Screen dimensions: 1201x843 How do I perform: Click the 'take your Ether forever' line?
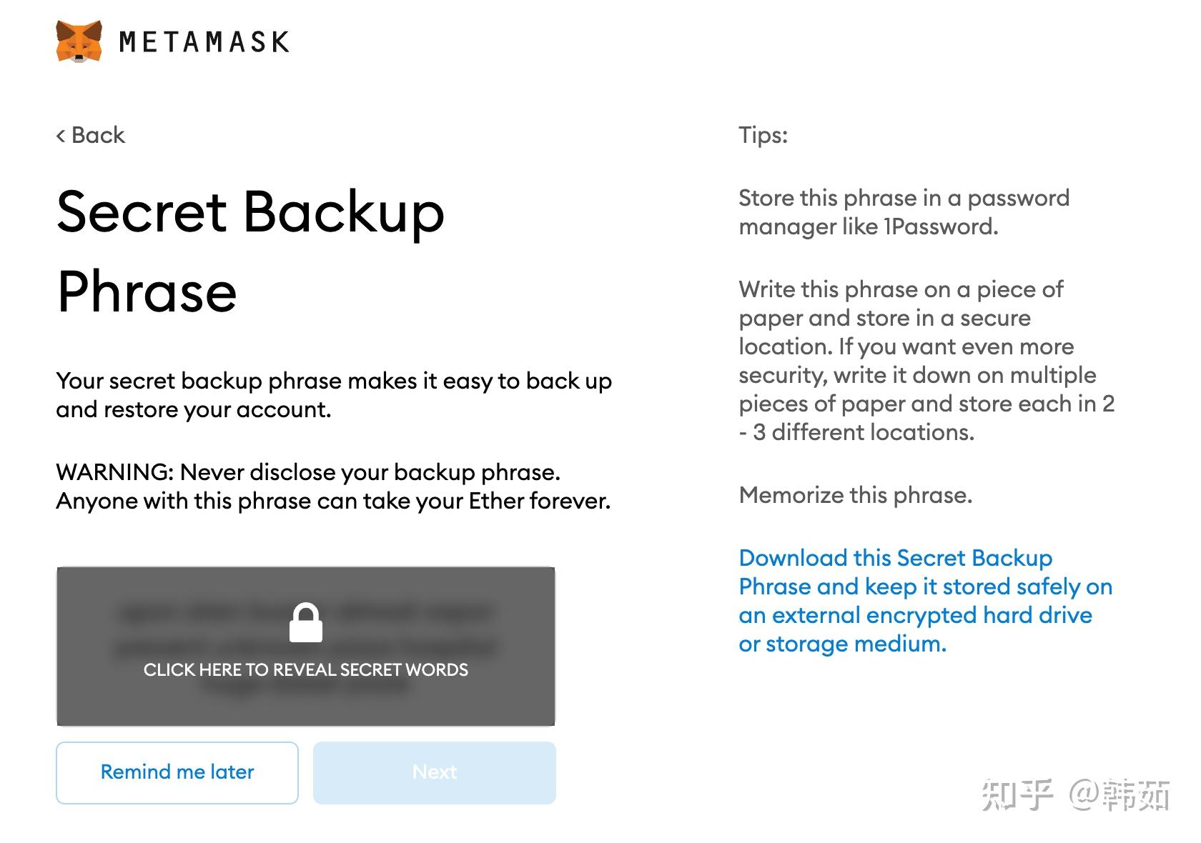[x=333, y=501]
